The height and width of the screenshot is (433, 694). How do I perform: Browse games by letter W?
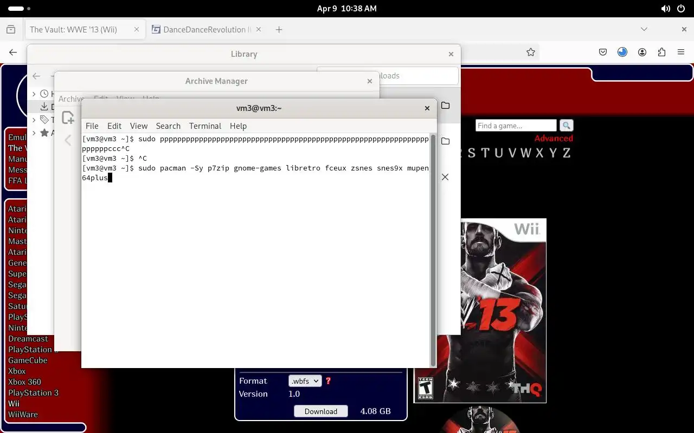point(525,153)
